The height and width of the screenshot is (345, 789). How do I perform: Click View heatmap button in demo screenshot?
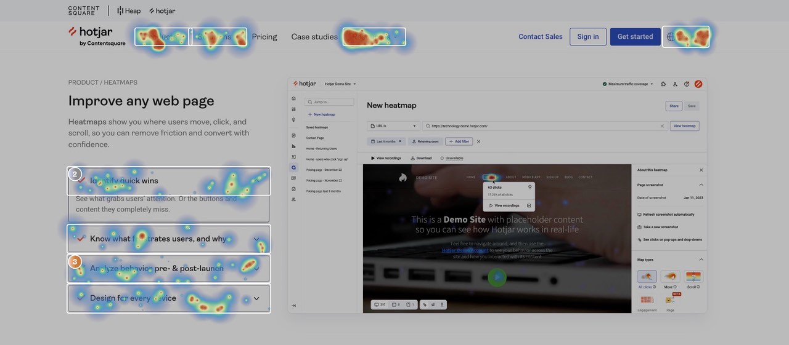[684, 126]
